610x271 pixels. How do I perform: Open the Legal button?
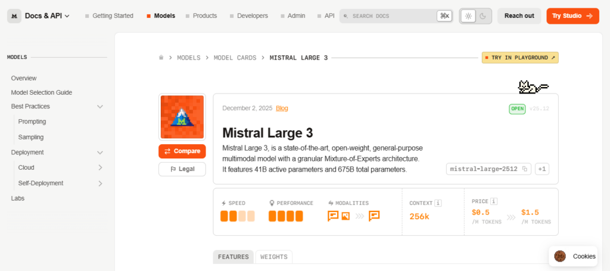click(182, 169)
